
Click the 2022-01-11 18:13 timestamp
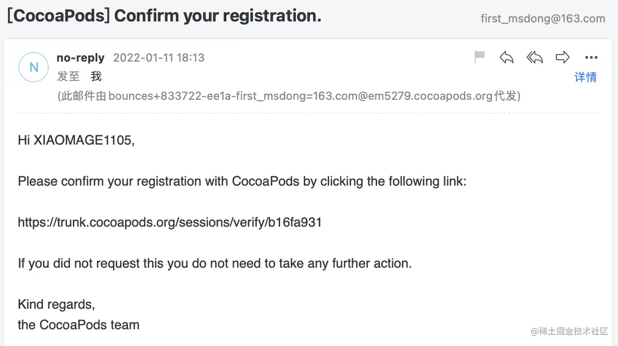[159, 58]
